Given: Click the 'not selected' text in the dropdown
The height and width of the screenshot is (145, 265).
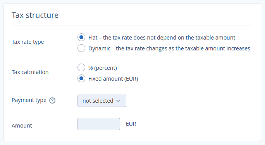Looking at the screenshot, I should 98,101.
